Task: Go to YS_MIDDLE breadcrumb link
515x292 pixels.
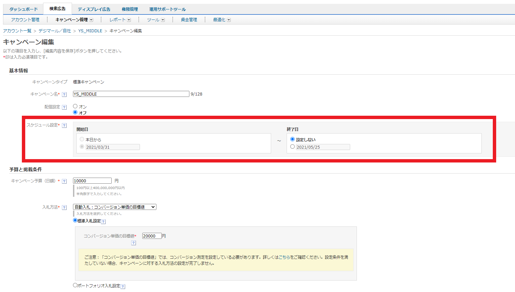Action: (x=90, y=31)
